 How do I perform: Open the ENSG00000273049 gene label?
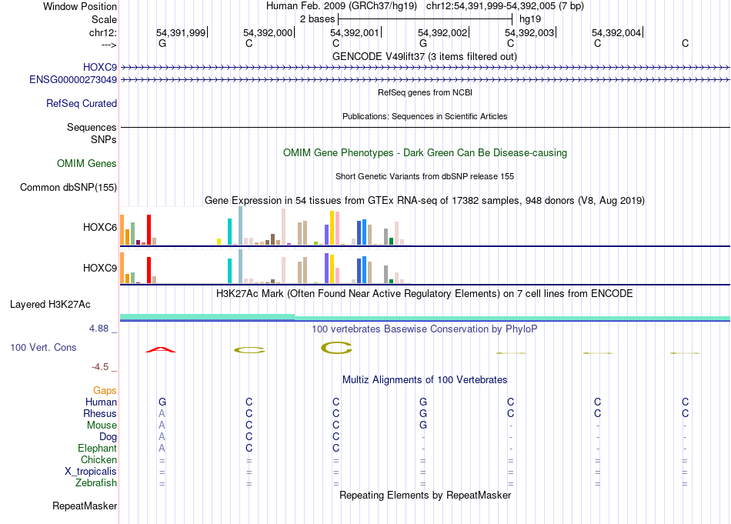point(73,80)
